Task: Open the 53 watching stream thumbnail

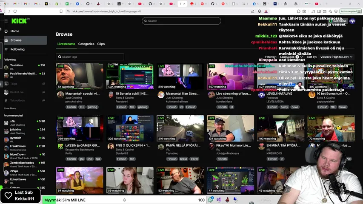Action: coord(180,180)
